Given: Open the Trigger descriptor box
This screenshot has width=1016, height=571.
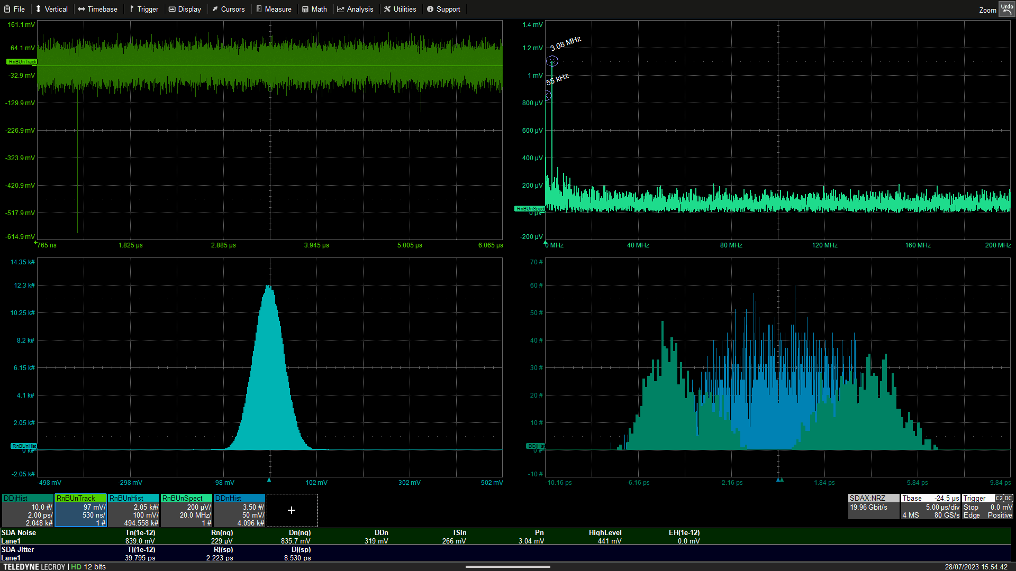Looking at the screenshot, I should [987, 506].
